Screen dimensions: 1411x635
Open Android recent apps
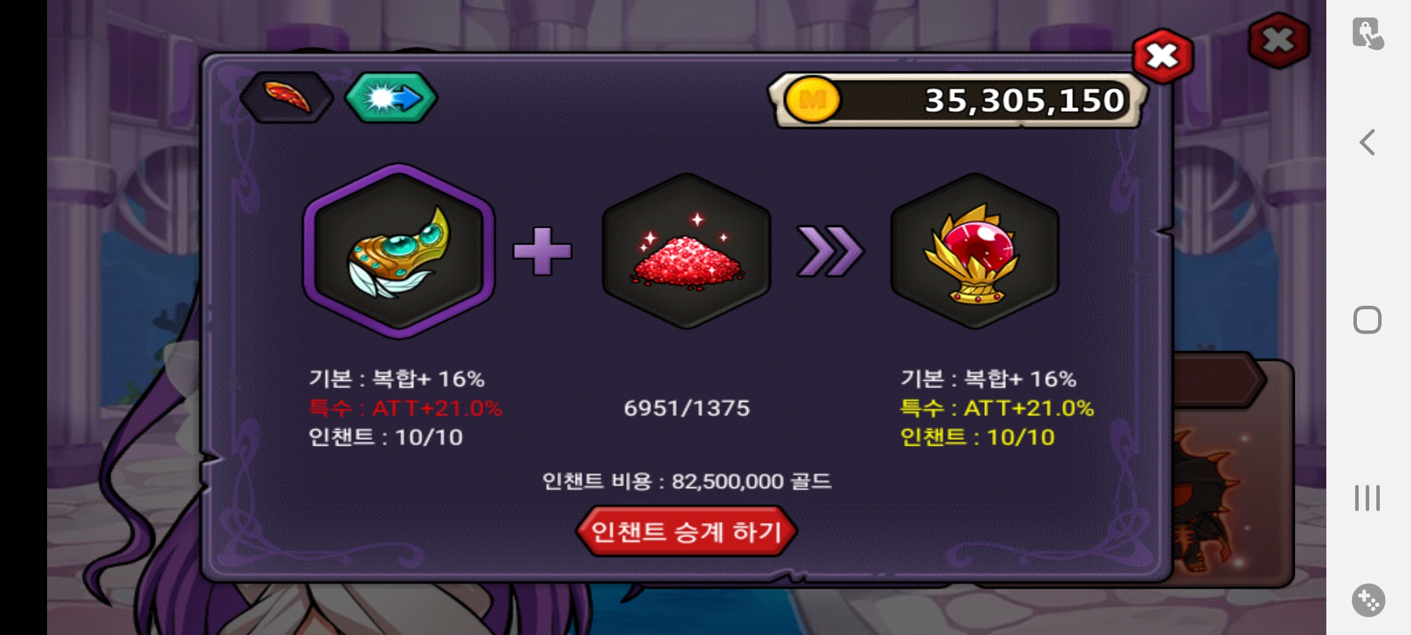coord(1367,498)
